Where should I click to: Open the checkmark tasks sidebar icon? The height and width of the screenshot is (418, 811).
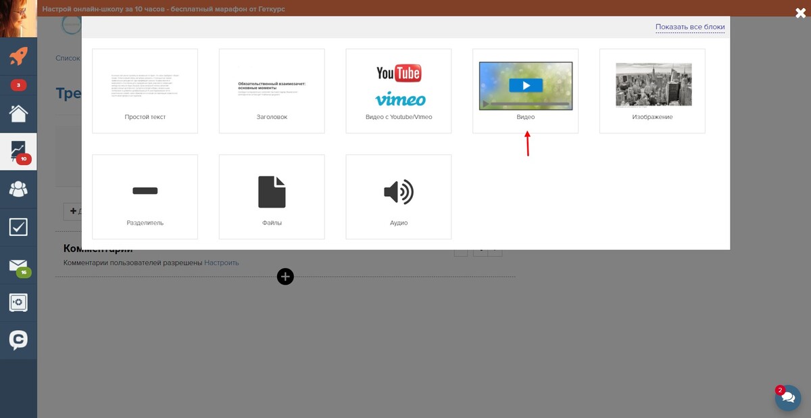pos(18,227)
